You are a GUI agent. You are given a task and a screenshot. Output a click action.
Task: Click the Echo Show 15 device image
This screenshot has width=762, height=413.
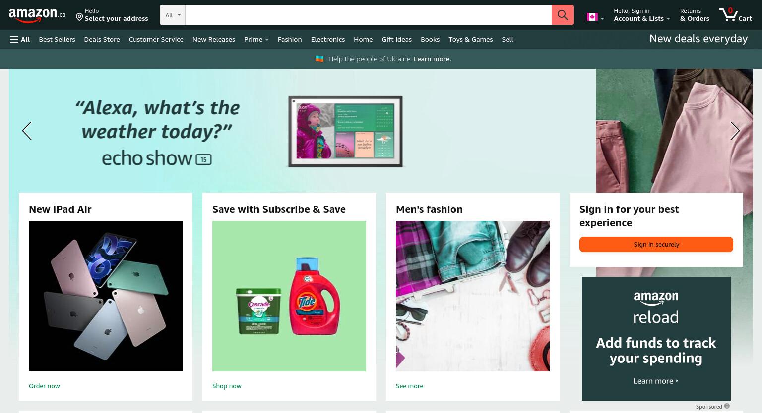(x=345, y=131)
